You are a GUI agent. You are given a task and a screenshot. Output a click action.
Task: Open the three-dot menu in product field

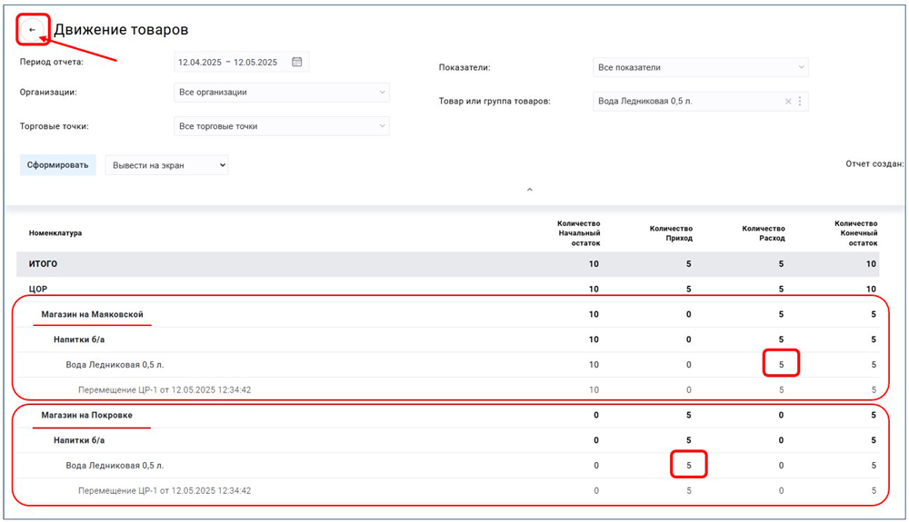pyautogui.click(x=800, y=102)
